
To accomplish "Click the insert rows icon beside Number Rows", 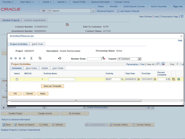I will point(103,58).
